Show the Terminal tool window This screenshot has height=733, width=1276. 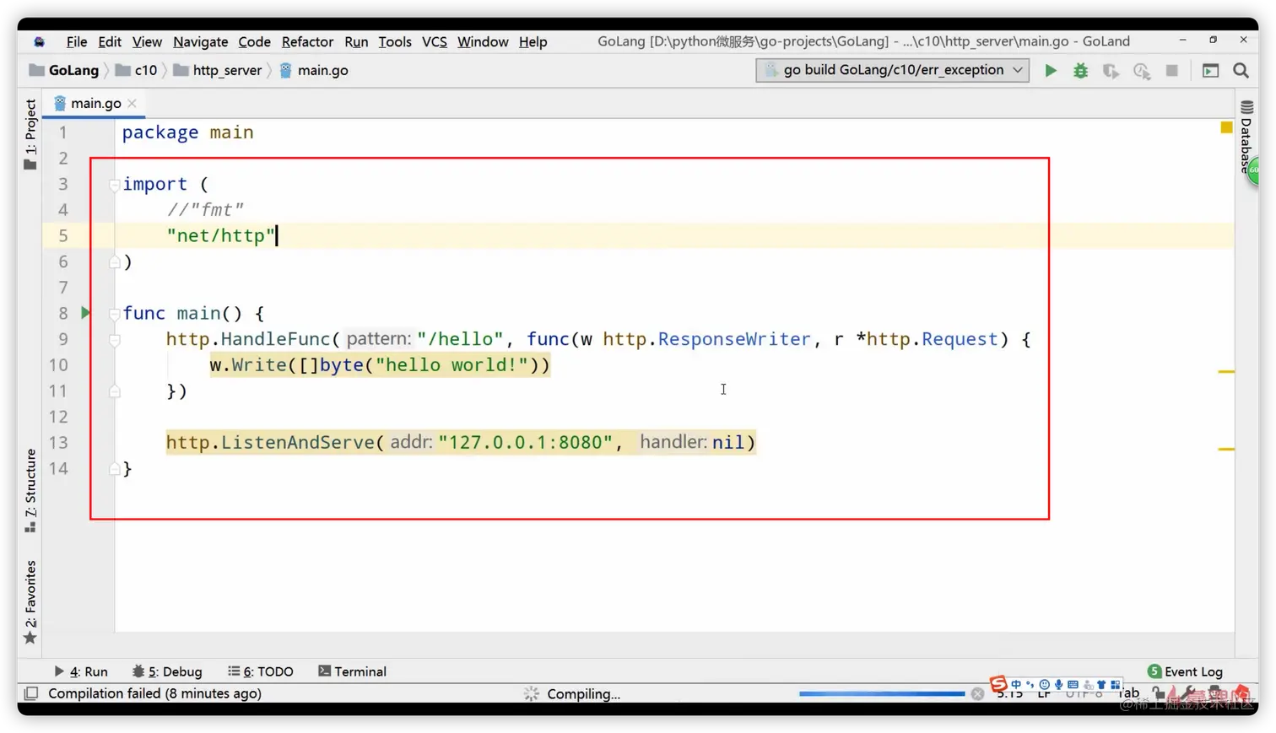tap(352, 671)
